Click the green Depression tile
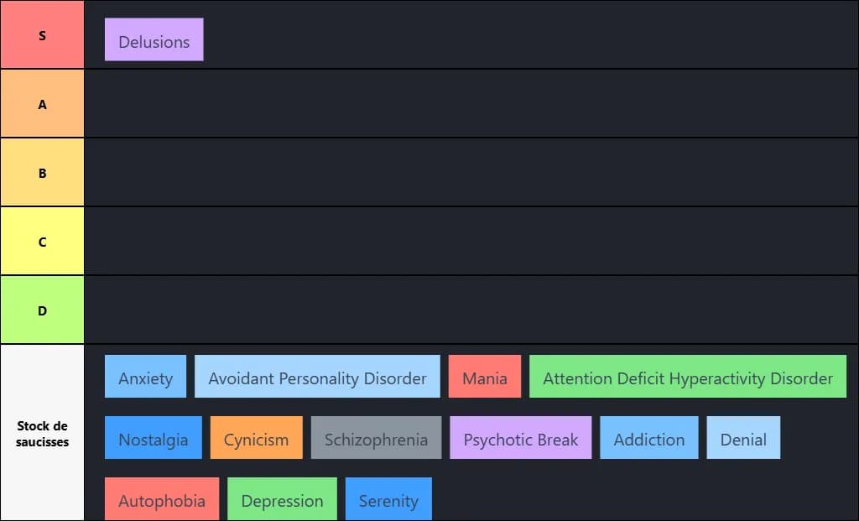This screenshot has width=859, height=521. pyautogui.click(x=282, y=499)
